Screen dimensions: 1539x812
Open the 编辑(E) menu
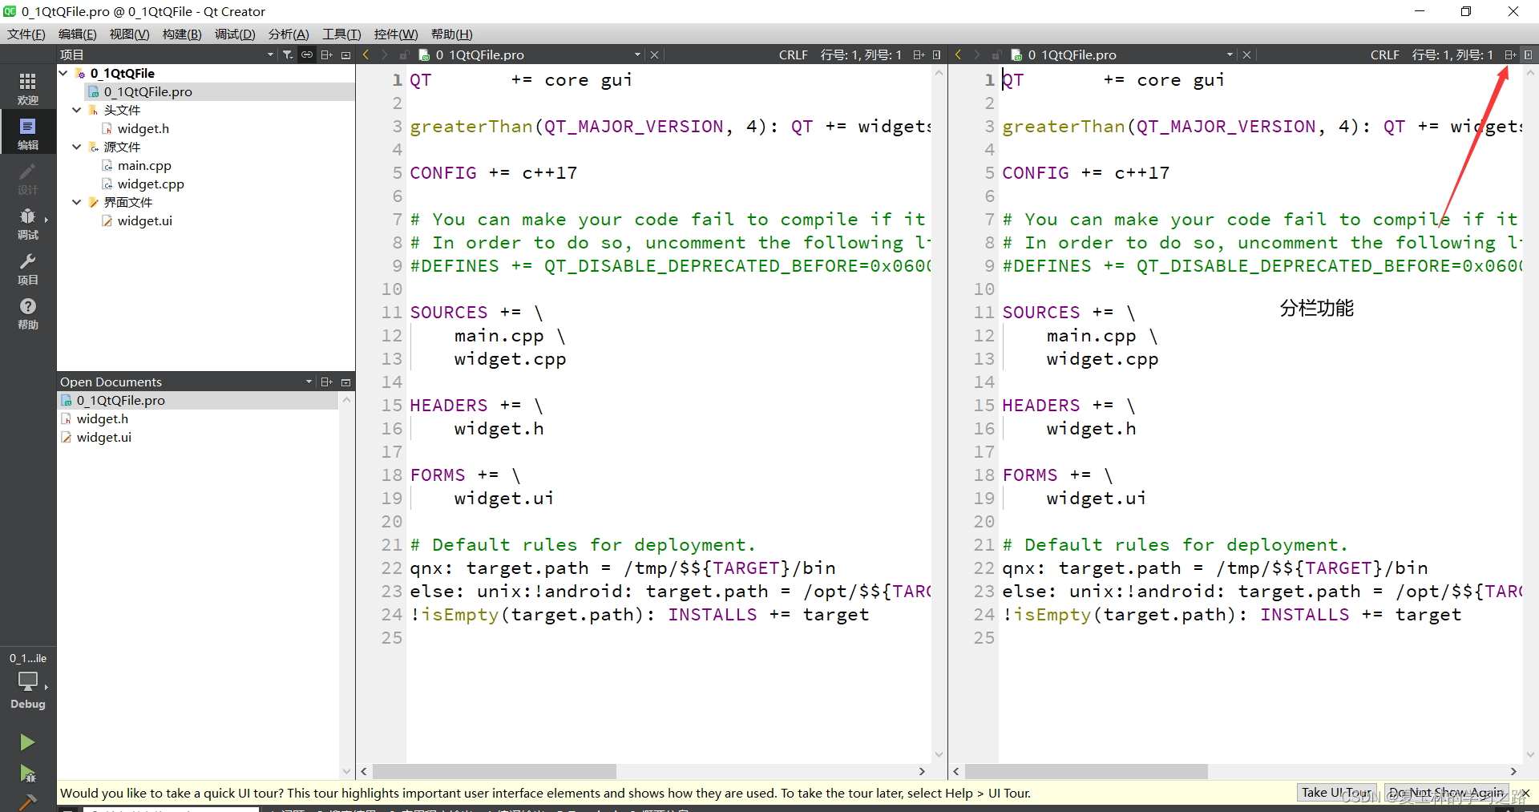(77, 34)
